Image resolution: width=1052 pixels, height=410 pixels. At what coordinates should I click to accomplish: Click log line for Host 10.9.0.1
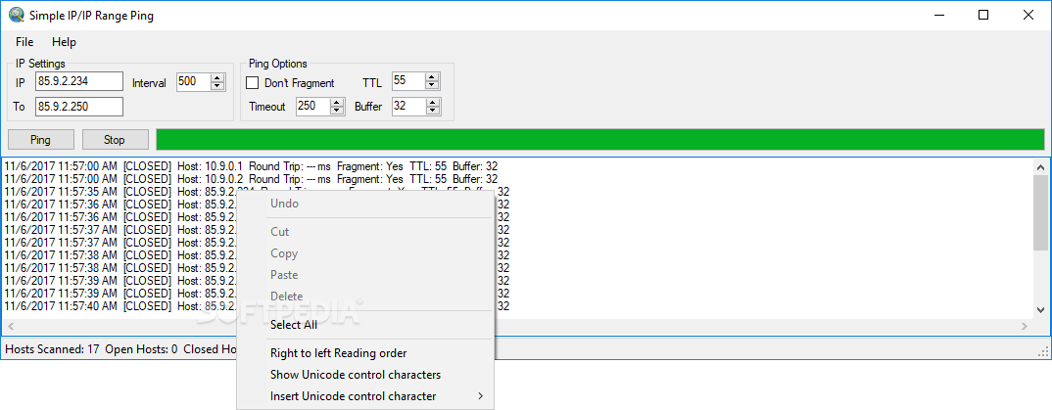pos(251,166)
